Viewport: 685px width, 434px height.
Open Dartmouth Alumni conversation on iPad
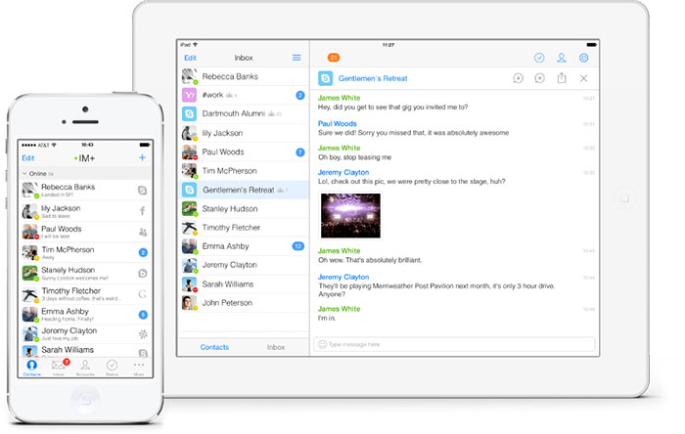[x=244, y=114]
